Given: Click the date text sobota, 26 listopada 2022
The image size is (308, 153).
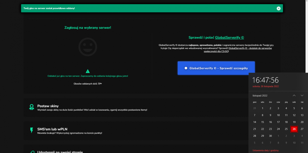Looking at the screenshot, I should [265, 86].
